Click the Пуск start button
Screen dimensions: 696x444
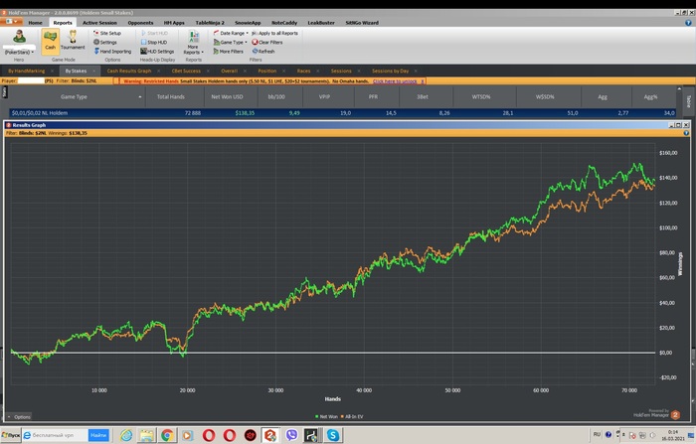pyautogui.click(x=11, y=435)
